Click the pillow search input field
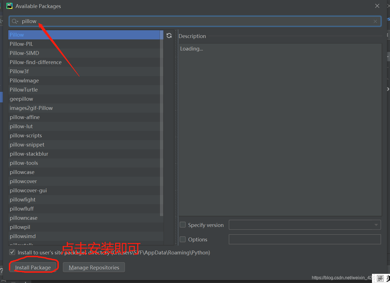390x283 pixels. (x=195, y=21)
